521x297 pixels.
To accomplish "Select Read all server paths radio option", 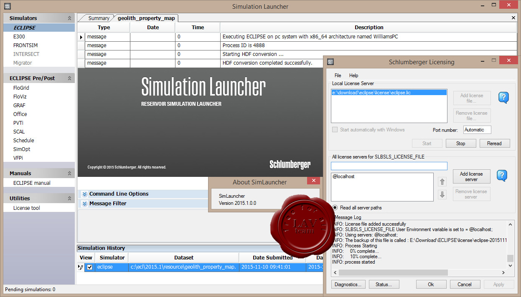I will point(335,208).
